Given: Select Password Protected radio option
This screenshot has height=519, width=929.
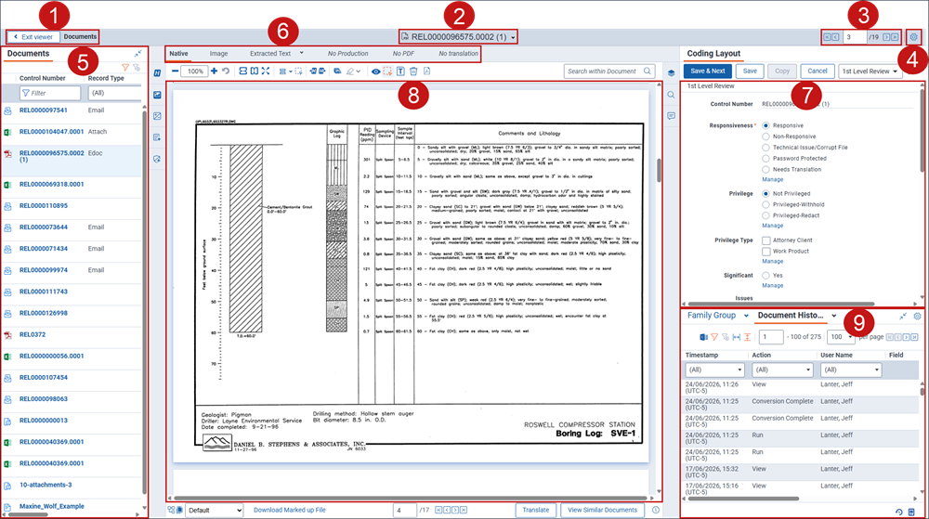Looking at the screenshot, I should [x=765, y=159].
